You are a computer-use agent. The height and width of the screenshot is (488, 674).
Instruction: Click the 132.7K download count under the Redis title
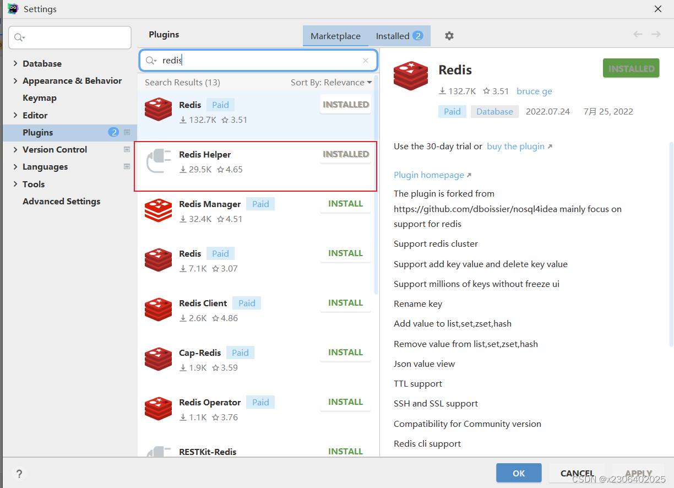click(x=457, y=91)
